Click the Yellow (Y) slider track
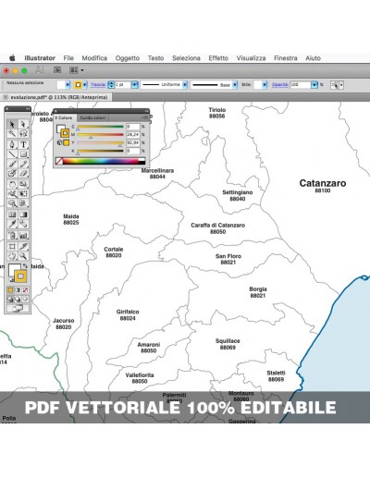The image size is (370, 478). tap(100, 142)
